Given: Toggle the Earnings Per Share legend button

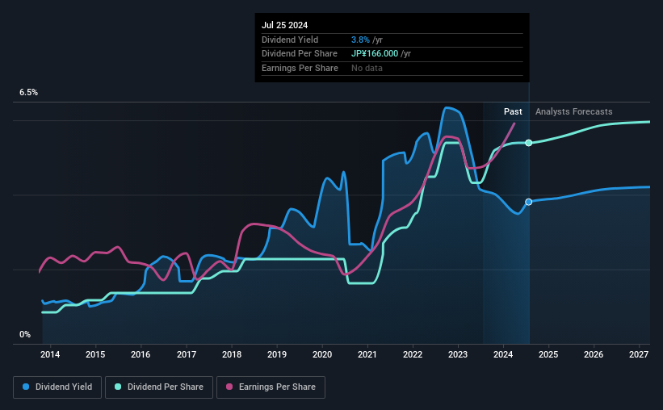Looking at the screenshot, I should coord(271,387).
